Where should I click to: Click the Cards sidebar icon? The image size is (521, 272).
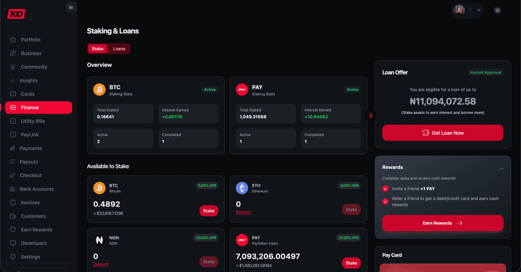click(13, 94)
